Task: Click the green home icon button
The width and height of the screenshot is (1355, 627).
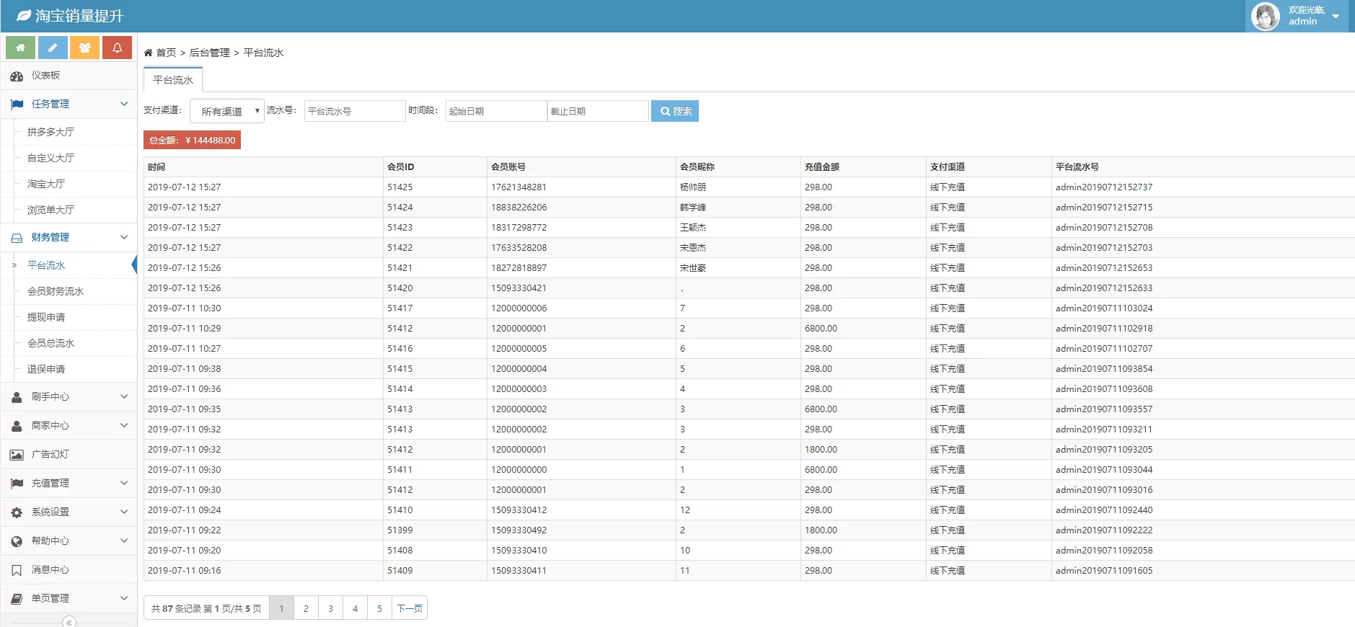Action: pyautogui.click(x=21, y=48)
